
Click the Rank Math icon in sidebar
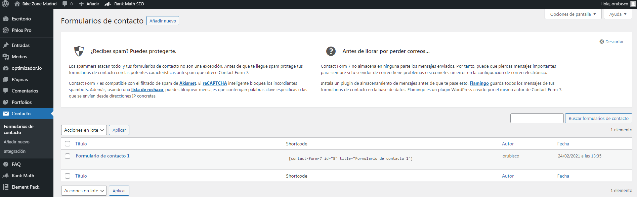coord(6,176)
